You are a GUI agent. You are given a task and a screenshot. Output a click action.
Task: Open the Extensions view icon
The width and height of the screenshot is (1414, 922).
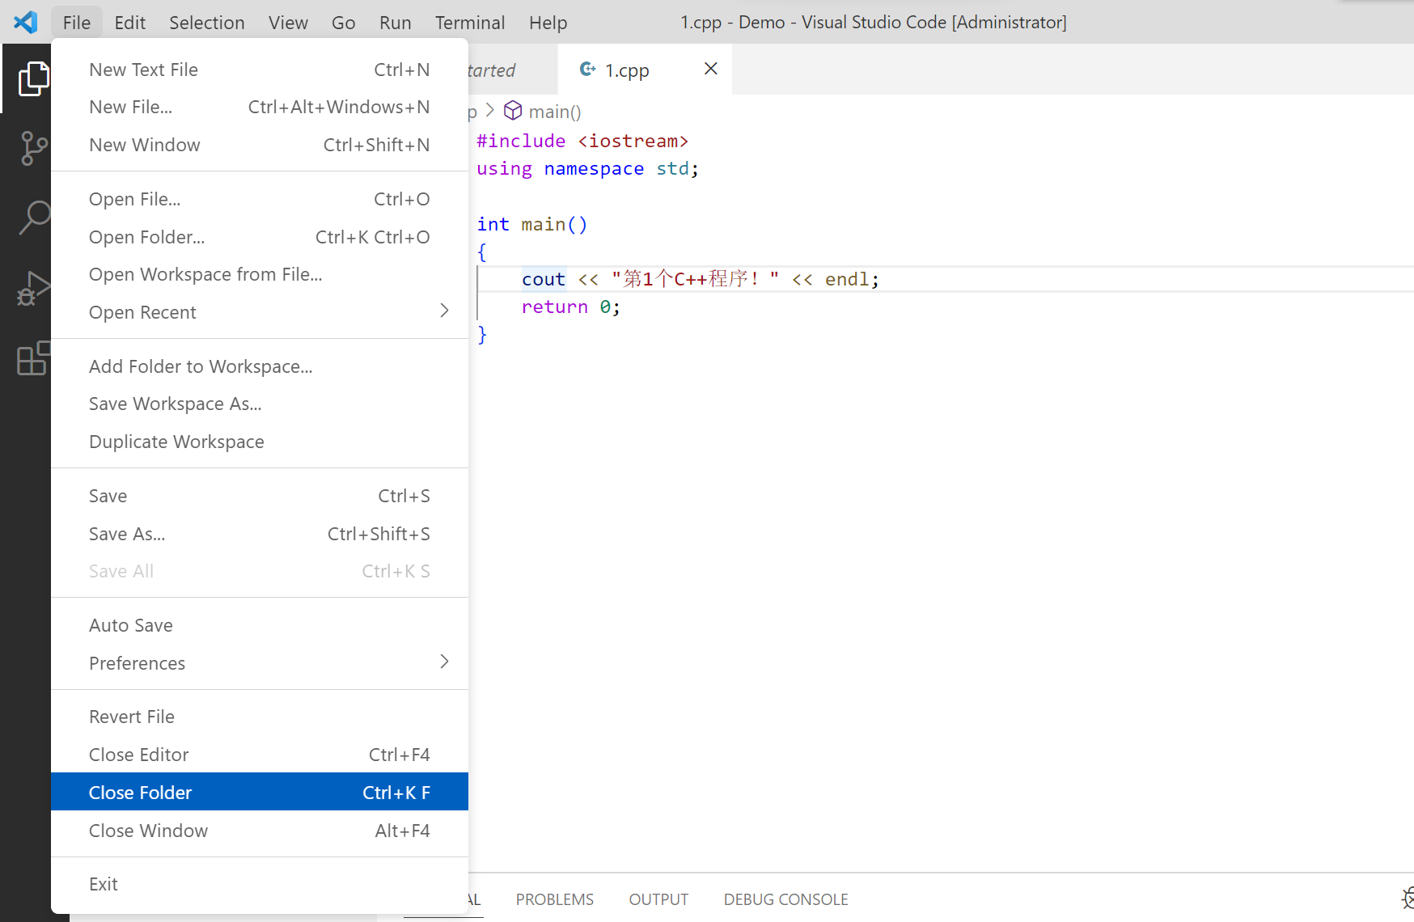[32, 358]
